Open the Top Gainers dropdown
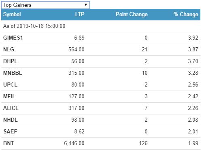The height and width of the screenshot is (150, 204). (x=45, y=5)
